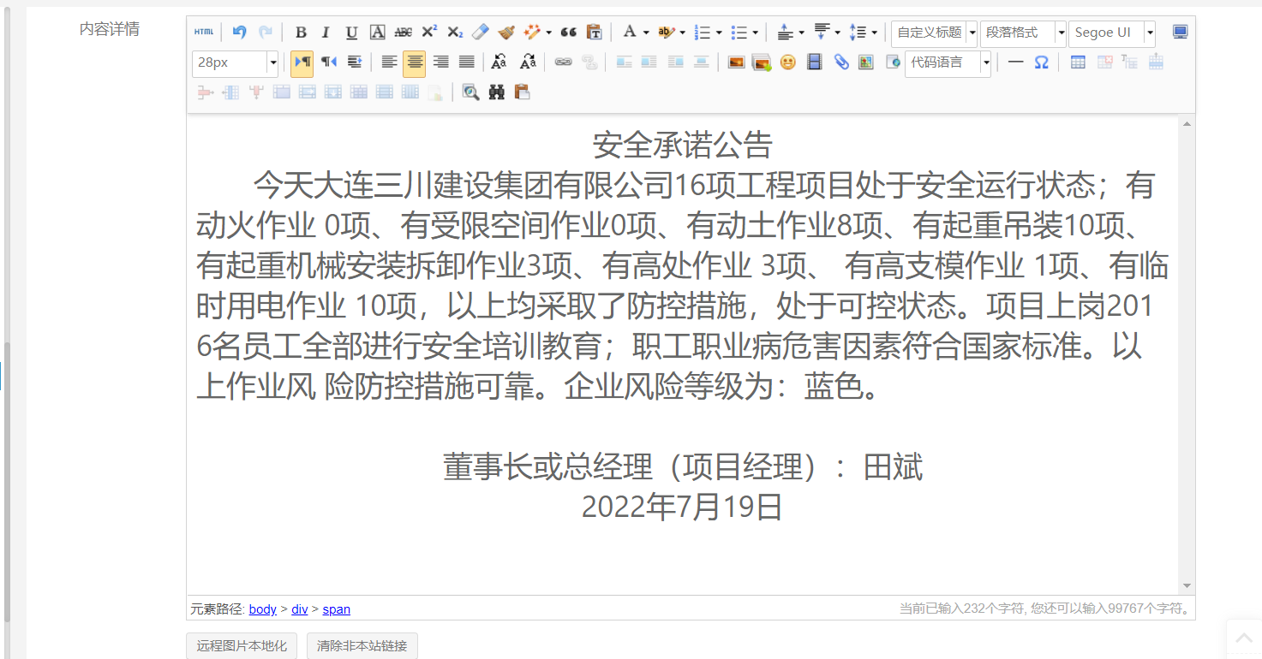Convert selected text to uppercase
1262x659 pixels.
pos(499,62)
